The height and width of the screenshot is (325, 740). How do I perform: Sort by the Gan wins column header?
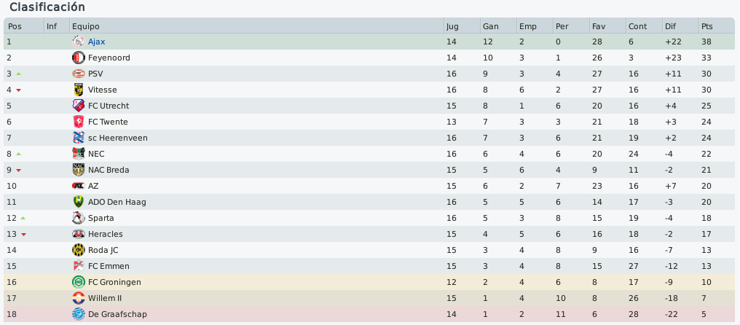[498, 26]
